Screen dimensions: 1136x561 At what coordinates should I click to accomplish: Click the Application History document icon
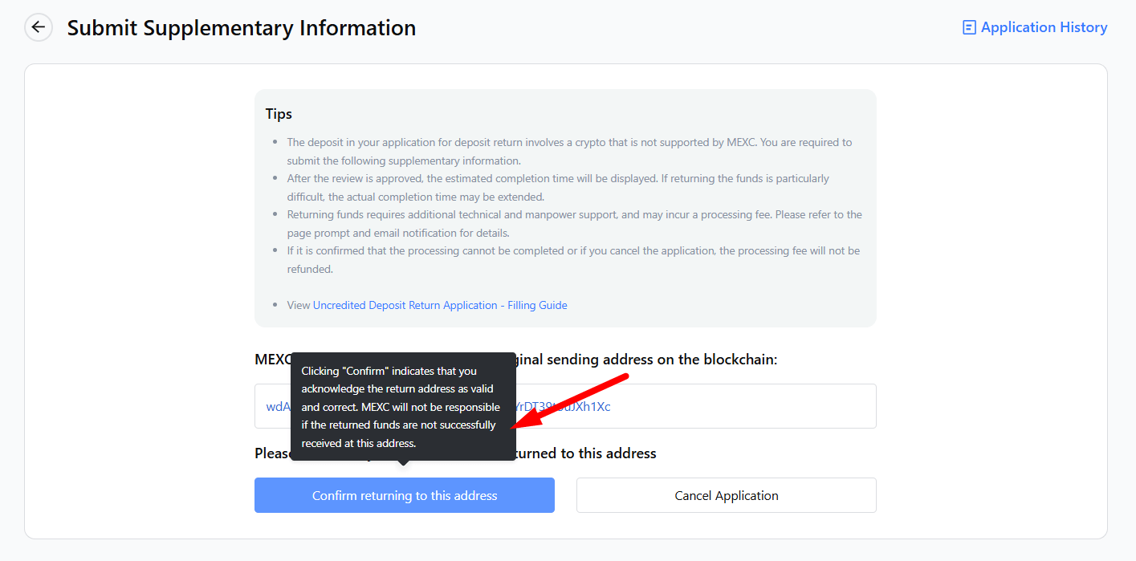(969, 27)
